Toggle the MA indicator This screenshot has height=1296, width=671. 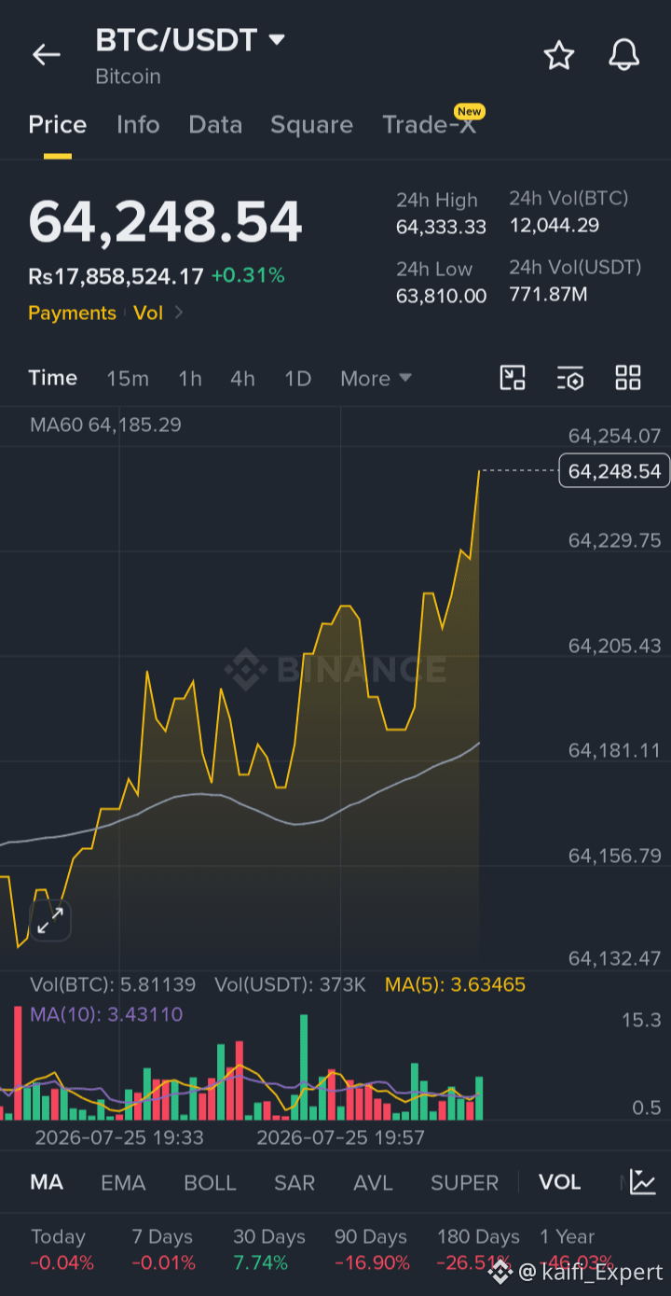coord(47,1182)
